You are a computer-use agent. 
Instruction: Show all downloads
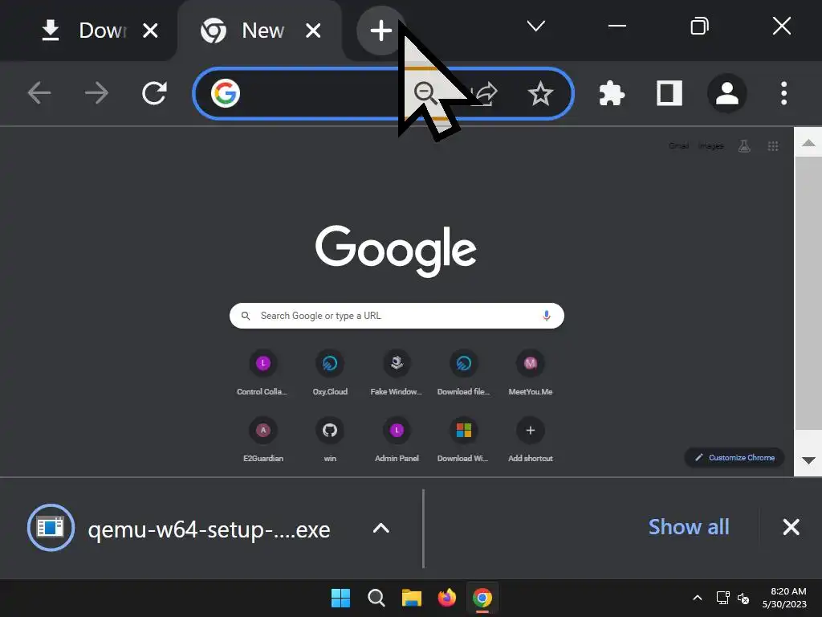(x=688, y=527)
